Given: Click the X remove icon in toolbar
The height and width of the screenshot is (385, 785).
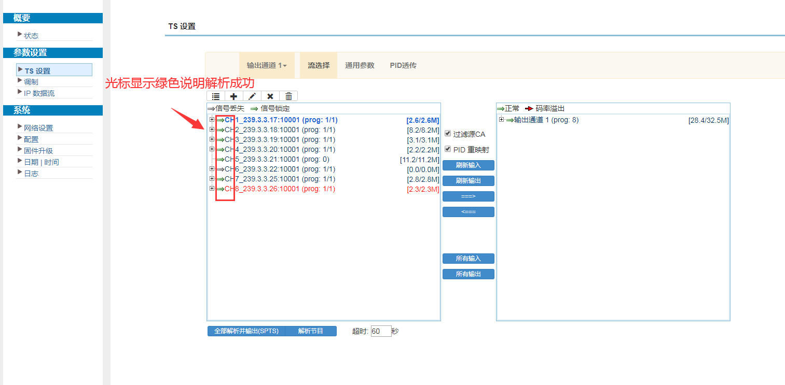Looking at the screenshot, I should [x=270, y=96].
